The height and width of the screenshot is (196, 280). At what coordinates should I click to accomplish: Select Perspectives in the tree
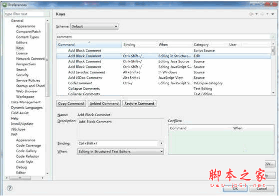point(26,64)
